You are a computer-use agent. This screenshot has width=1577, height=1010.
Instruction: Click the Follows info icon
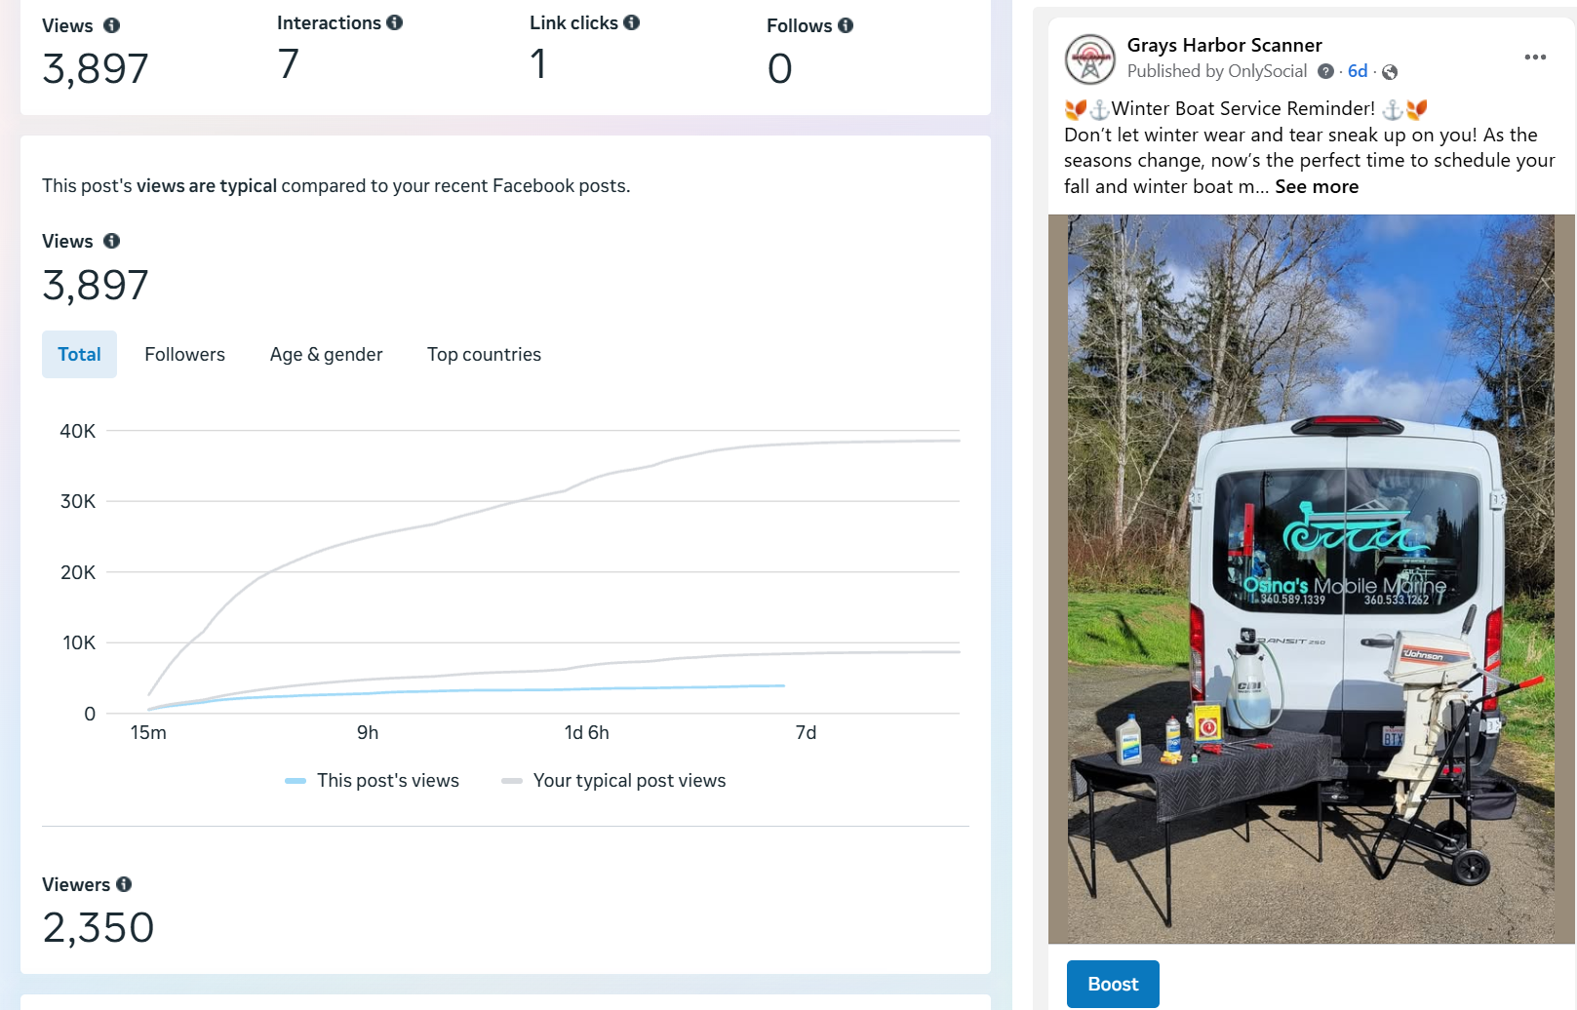(846, 25)
